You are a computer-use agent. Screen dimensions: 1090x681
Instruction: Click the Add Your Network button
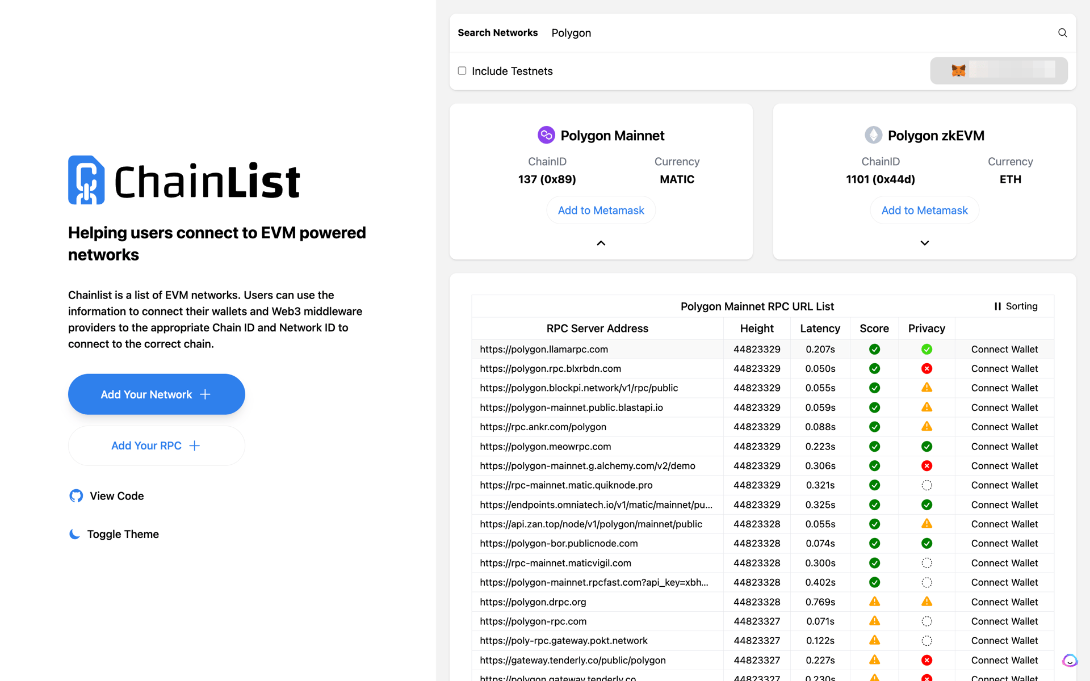157,394
